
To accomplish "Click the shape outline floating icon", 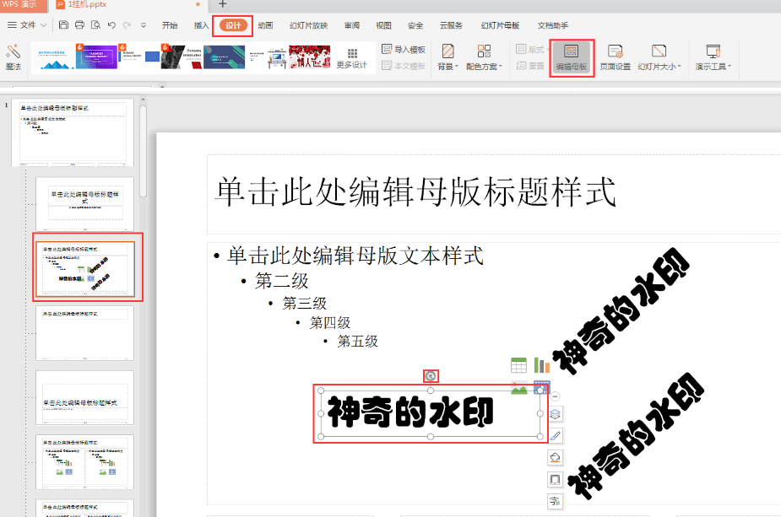I will 555,479.
